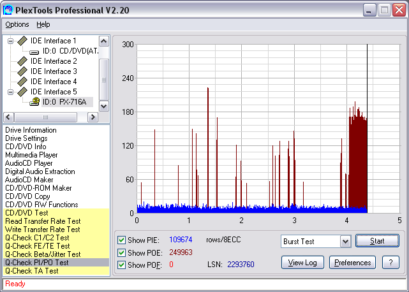Click the PIE value 109674
Screen dimensions: 409x292
point(181,240)
